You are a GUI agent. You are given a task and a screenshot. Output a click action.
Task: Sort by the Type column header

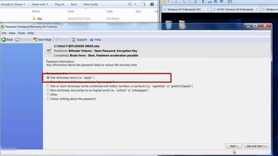click(109, 11)
